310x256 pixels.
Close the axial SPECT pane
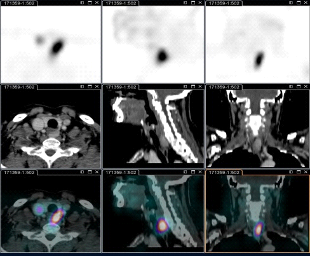[x=97, y=3]
